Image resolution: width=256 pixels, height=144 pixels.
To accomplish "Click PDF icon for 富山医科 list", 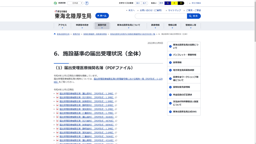I will coord(57,94).
